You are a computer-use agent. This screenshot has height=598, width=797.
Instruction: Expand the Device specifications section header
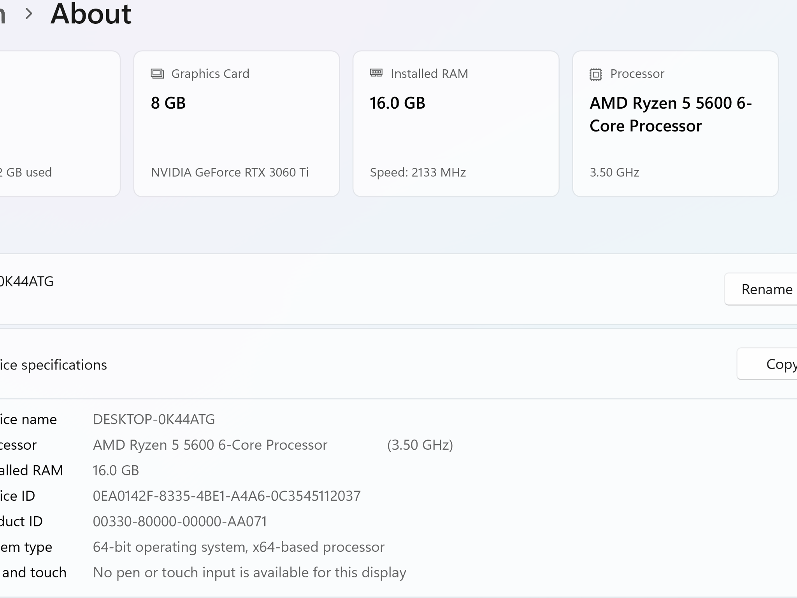click(x=398, y=364)
